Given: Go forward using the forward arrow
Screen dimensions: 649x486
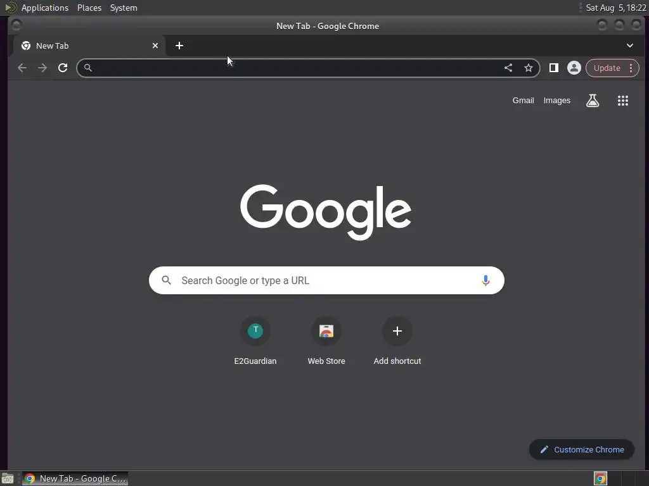Looking at the screenshot, I should tap(42, 68).
